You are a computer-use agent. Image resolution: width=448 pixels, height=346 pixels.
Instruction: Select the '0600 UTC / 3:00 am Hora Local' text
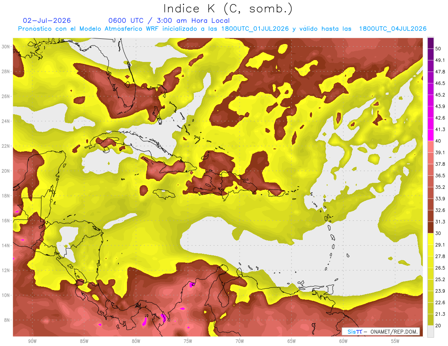tap(169, 21)
